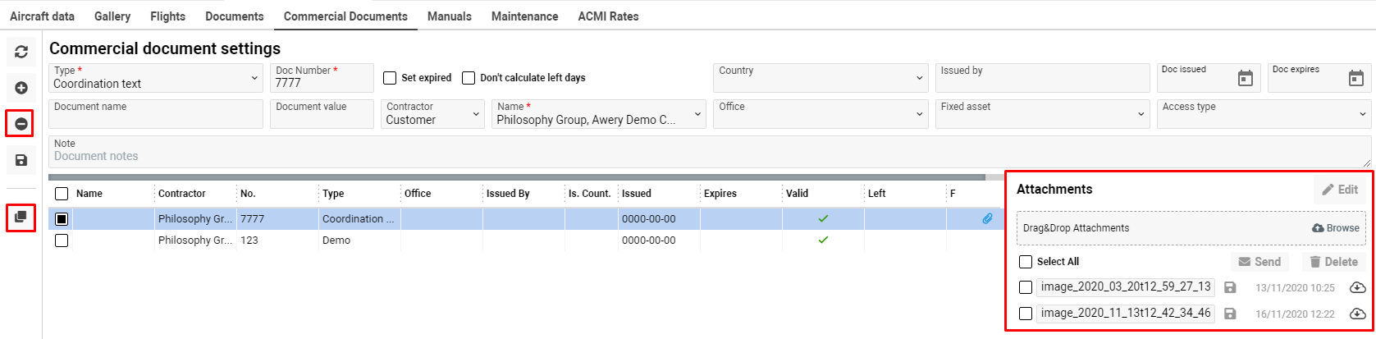Click Browse to upload attachments
The image size is (1376, 339).
[1336, 228]
